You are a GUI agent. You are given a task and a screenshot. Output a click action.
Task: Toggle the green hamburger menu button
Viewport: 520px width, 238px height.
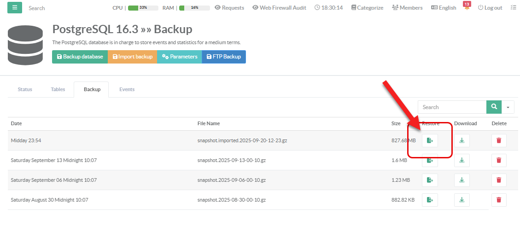14,8
